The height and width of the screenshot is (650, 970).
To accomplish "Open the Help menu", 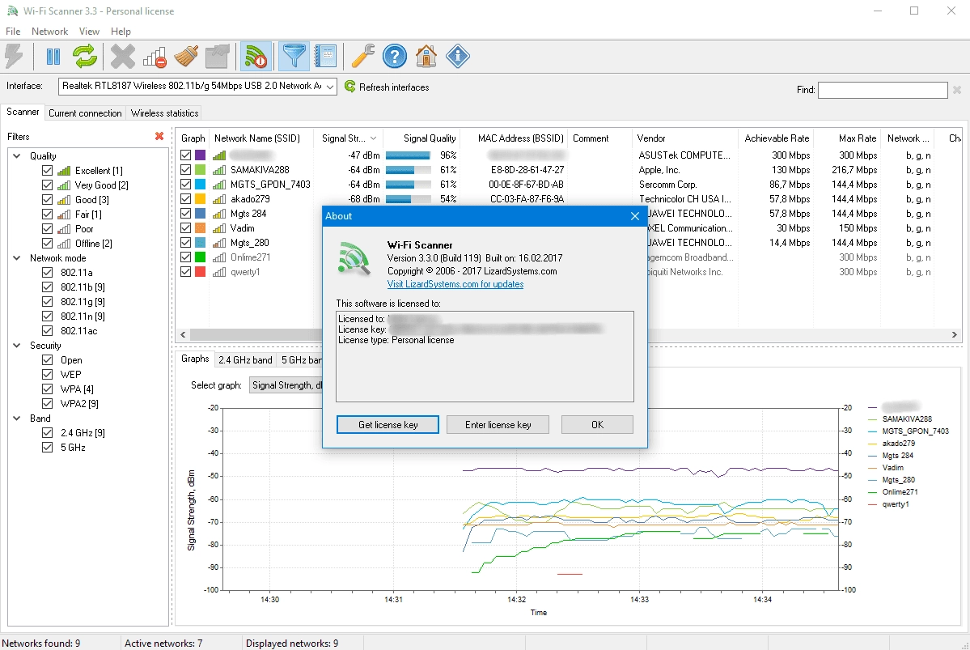I will pyautogui.click(x=121, y=31).
